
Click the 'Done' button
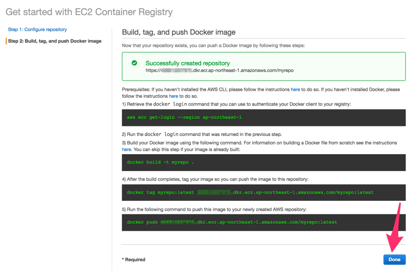[394, 259]
